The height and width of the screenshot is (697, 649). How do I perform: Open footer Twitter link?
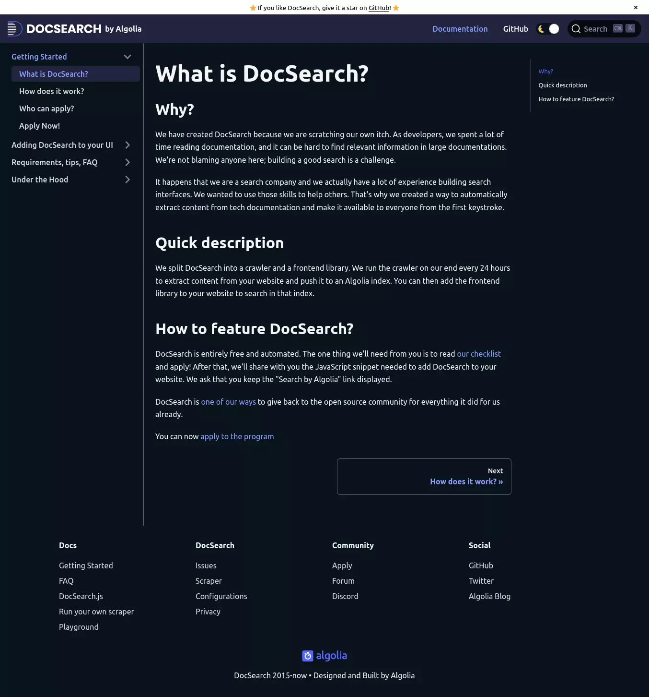481,581
